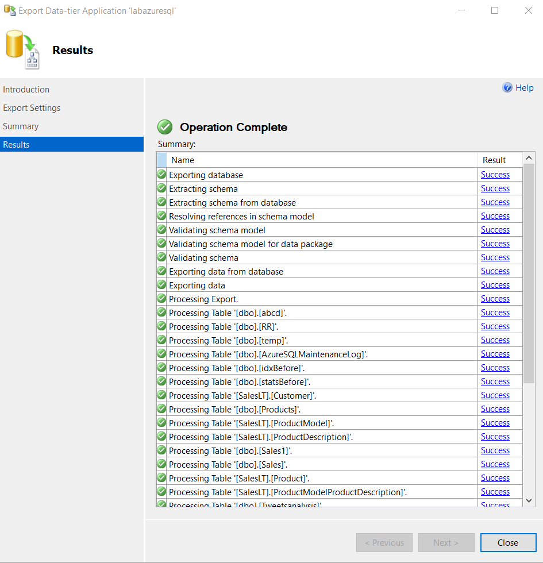Select the row Processing Table '[SalesLT].[Product]'
Screen dimensions: 543x563
tap(340, 478)
